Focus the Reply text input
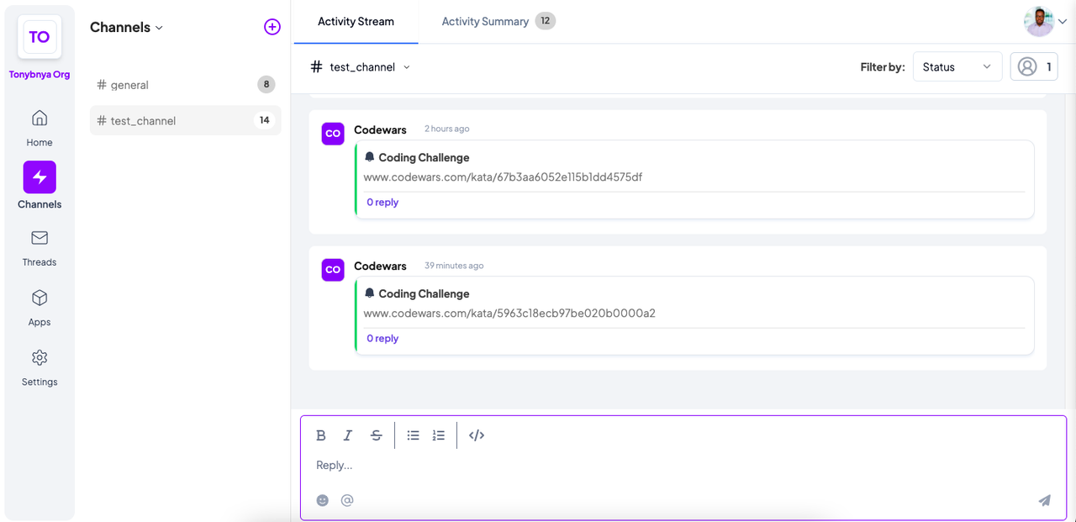 point(683,465)
